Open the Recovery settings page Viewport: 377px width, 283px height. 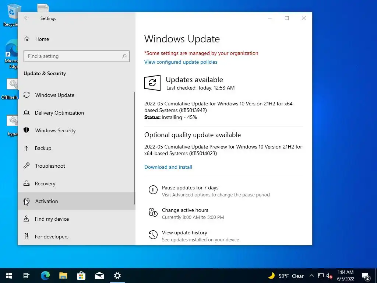76,184
